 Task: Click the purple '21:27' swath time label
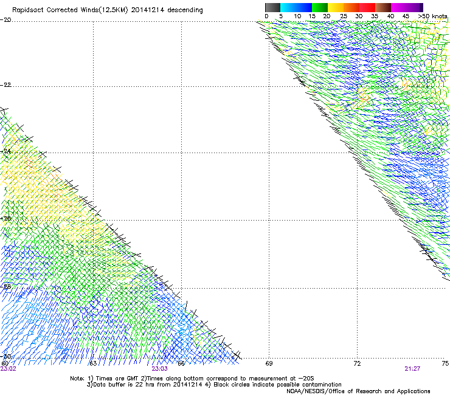coord(412,369)
